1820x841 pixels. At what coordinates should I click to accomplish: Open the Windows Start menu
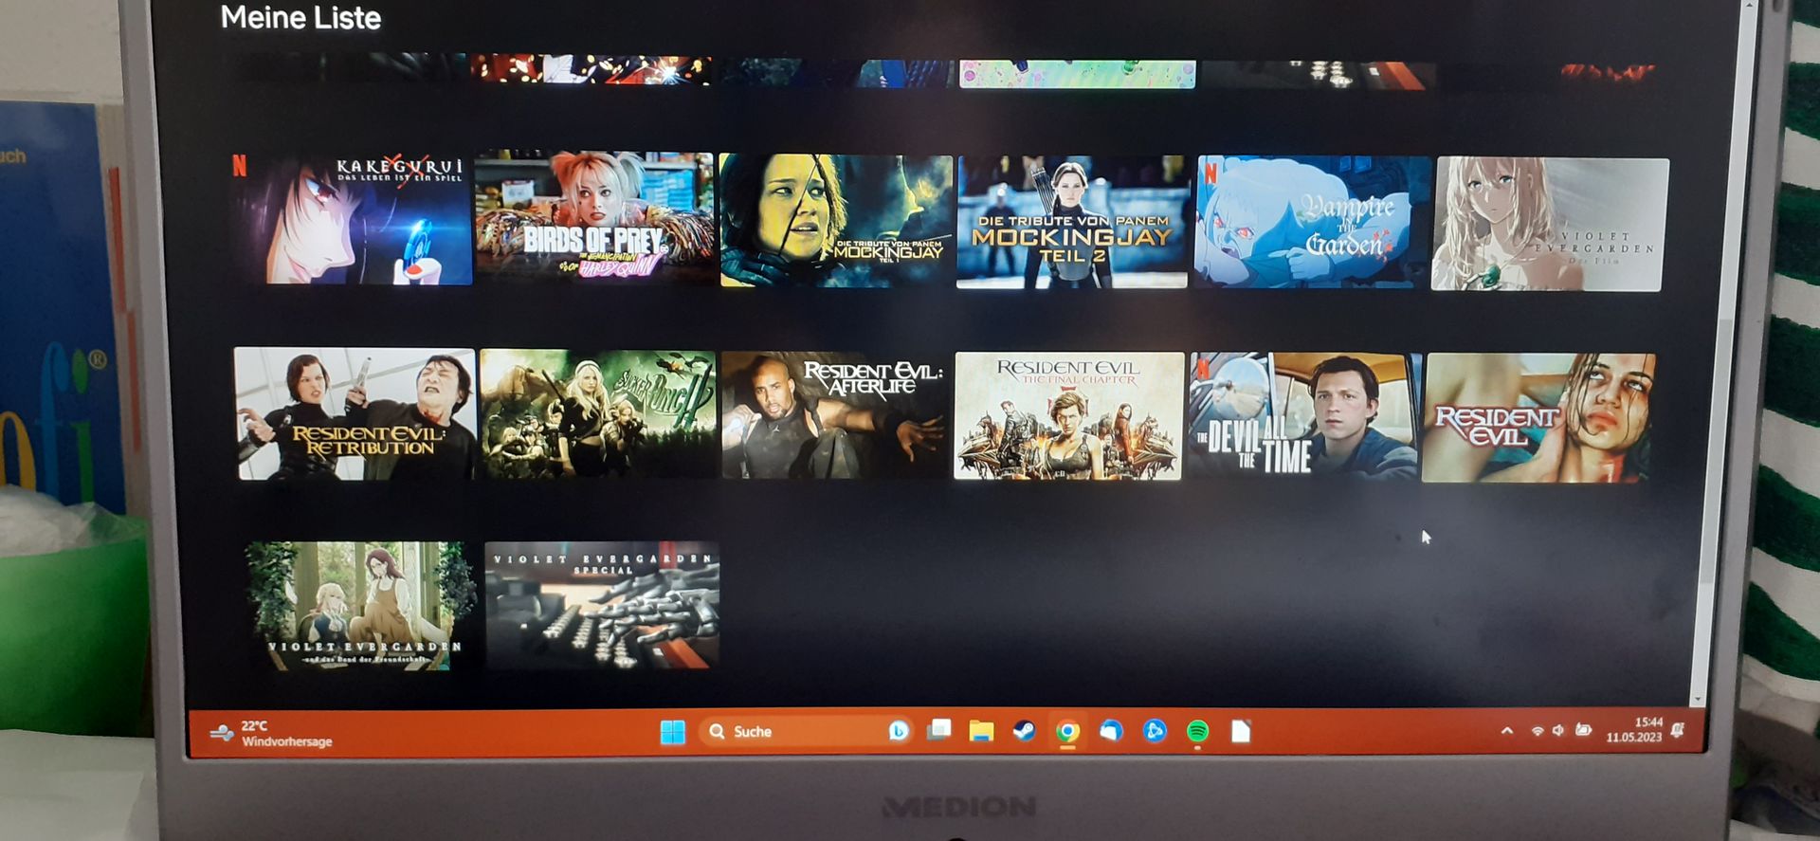pyautogui.click(x=672, y=732)
